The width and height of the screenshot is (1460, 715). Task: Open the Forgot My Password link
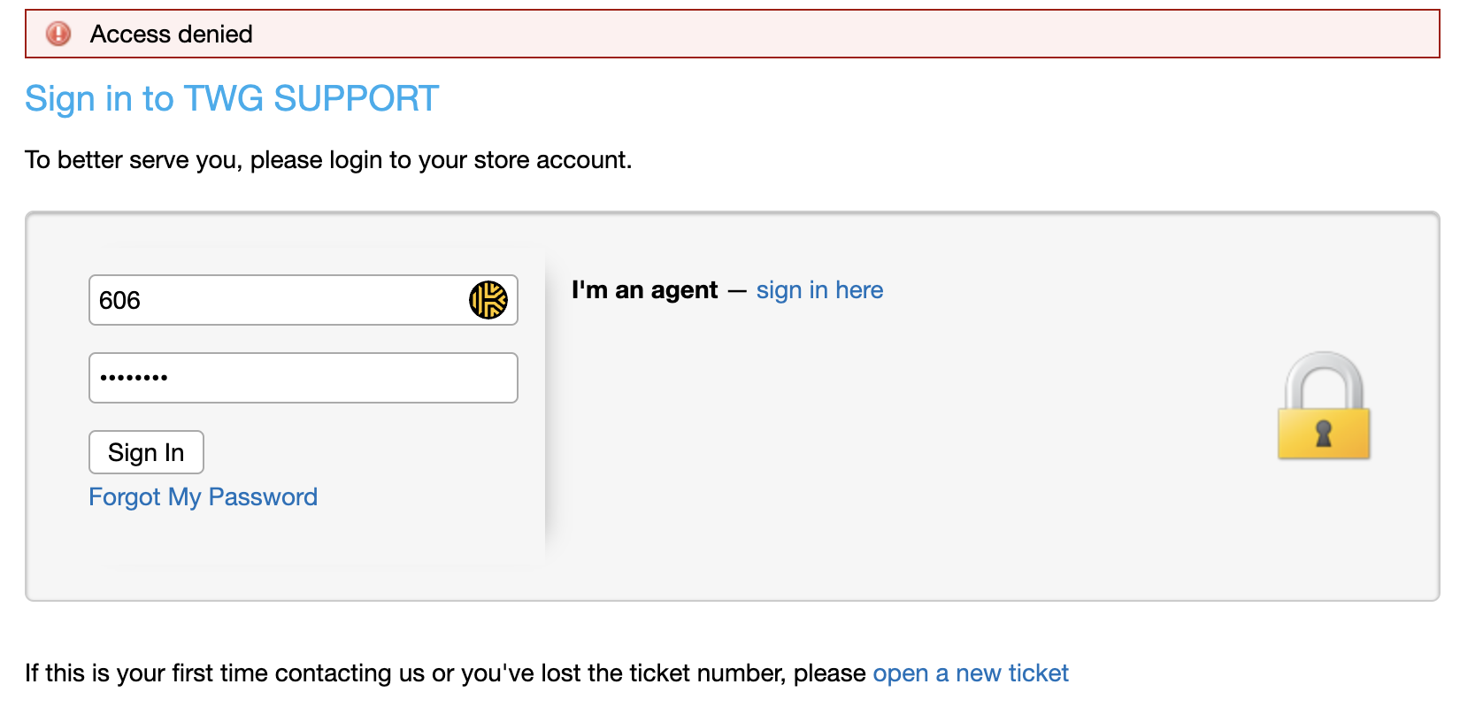tap(203, 496)
